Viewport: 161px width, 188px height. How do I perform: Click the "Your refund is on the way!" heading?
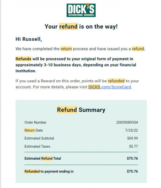tap(81, 26)
